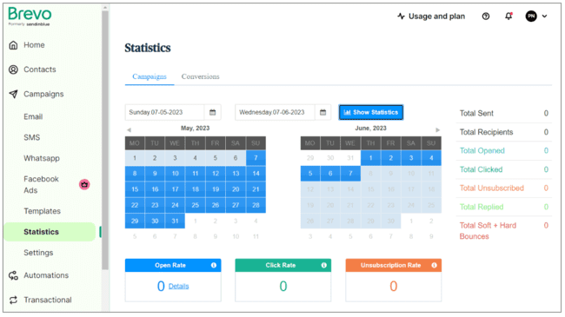This screenshot has height=317, width=565.
Task: Go to next month arrow
Action: [x=437, y=130]
